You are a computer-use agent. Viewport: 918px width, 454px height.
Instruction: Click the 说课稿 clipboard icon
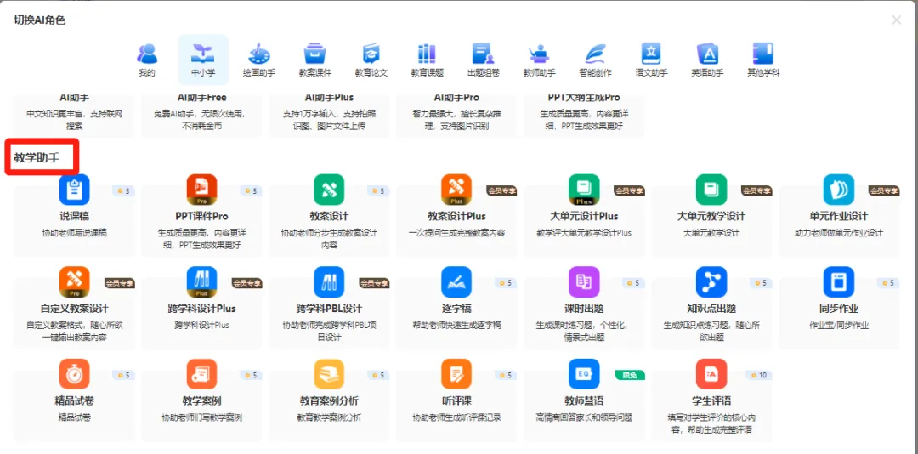click(74, 190)
